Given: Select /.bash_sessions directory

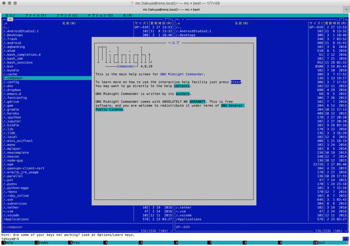Looking at the screenshot, I should click(18, 63).
